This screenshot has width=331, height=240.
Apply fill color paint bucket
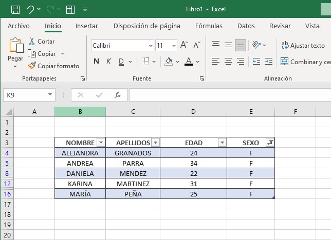pos(169,62)
